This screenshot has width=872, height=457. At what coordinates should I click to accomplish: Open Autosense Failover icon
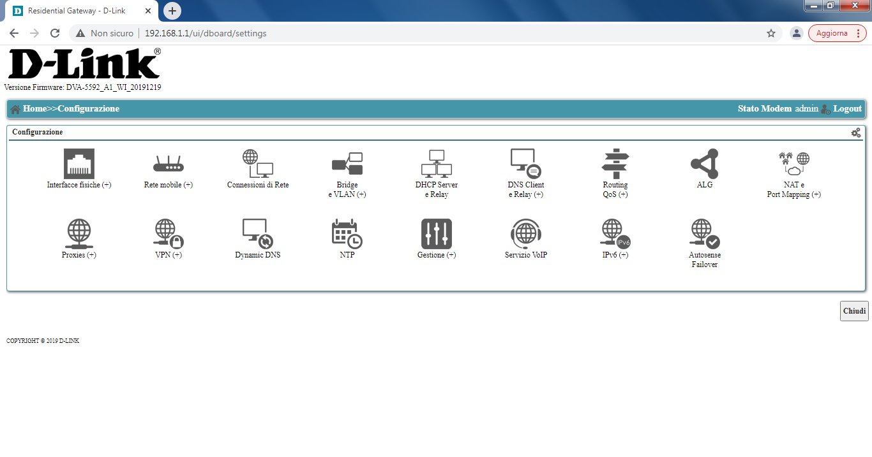pos(705,234)
